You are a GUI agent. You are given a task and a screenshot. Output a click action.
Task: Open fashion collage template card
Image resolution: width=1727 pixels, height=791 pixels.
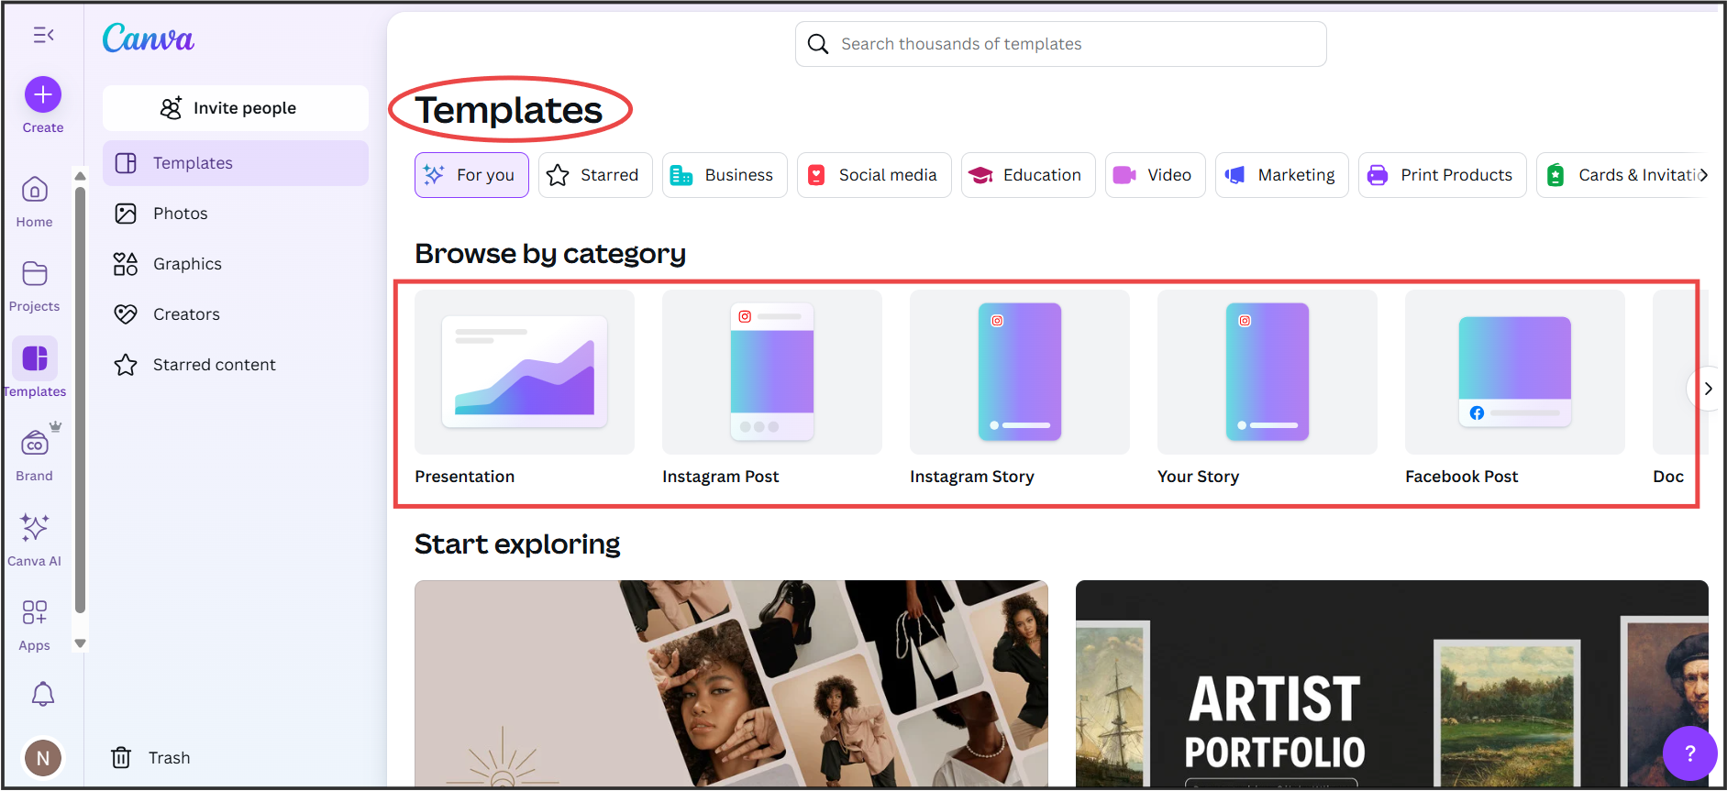(731, 683)
